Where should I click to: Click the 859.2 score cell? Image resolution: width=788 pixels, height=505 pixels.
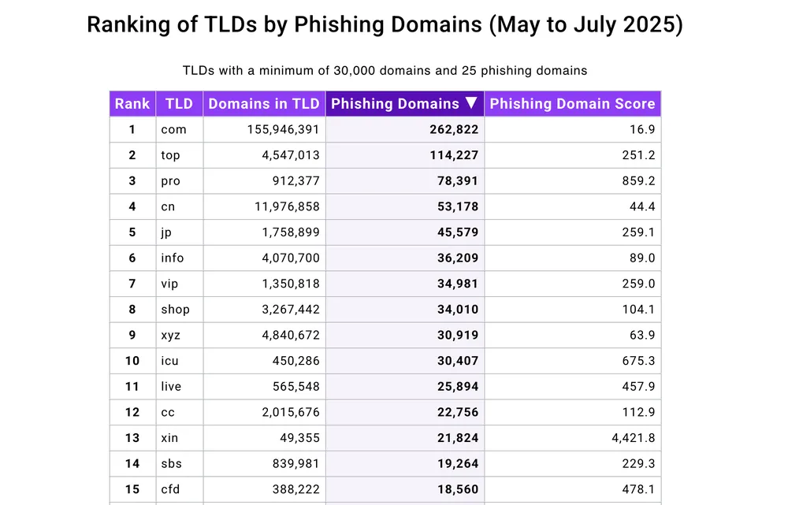(572, 181)
